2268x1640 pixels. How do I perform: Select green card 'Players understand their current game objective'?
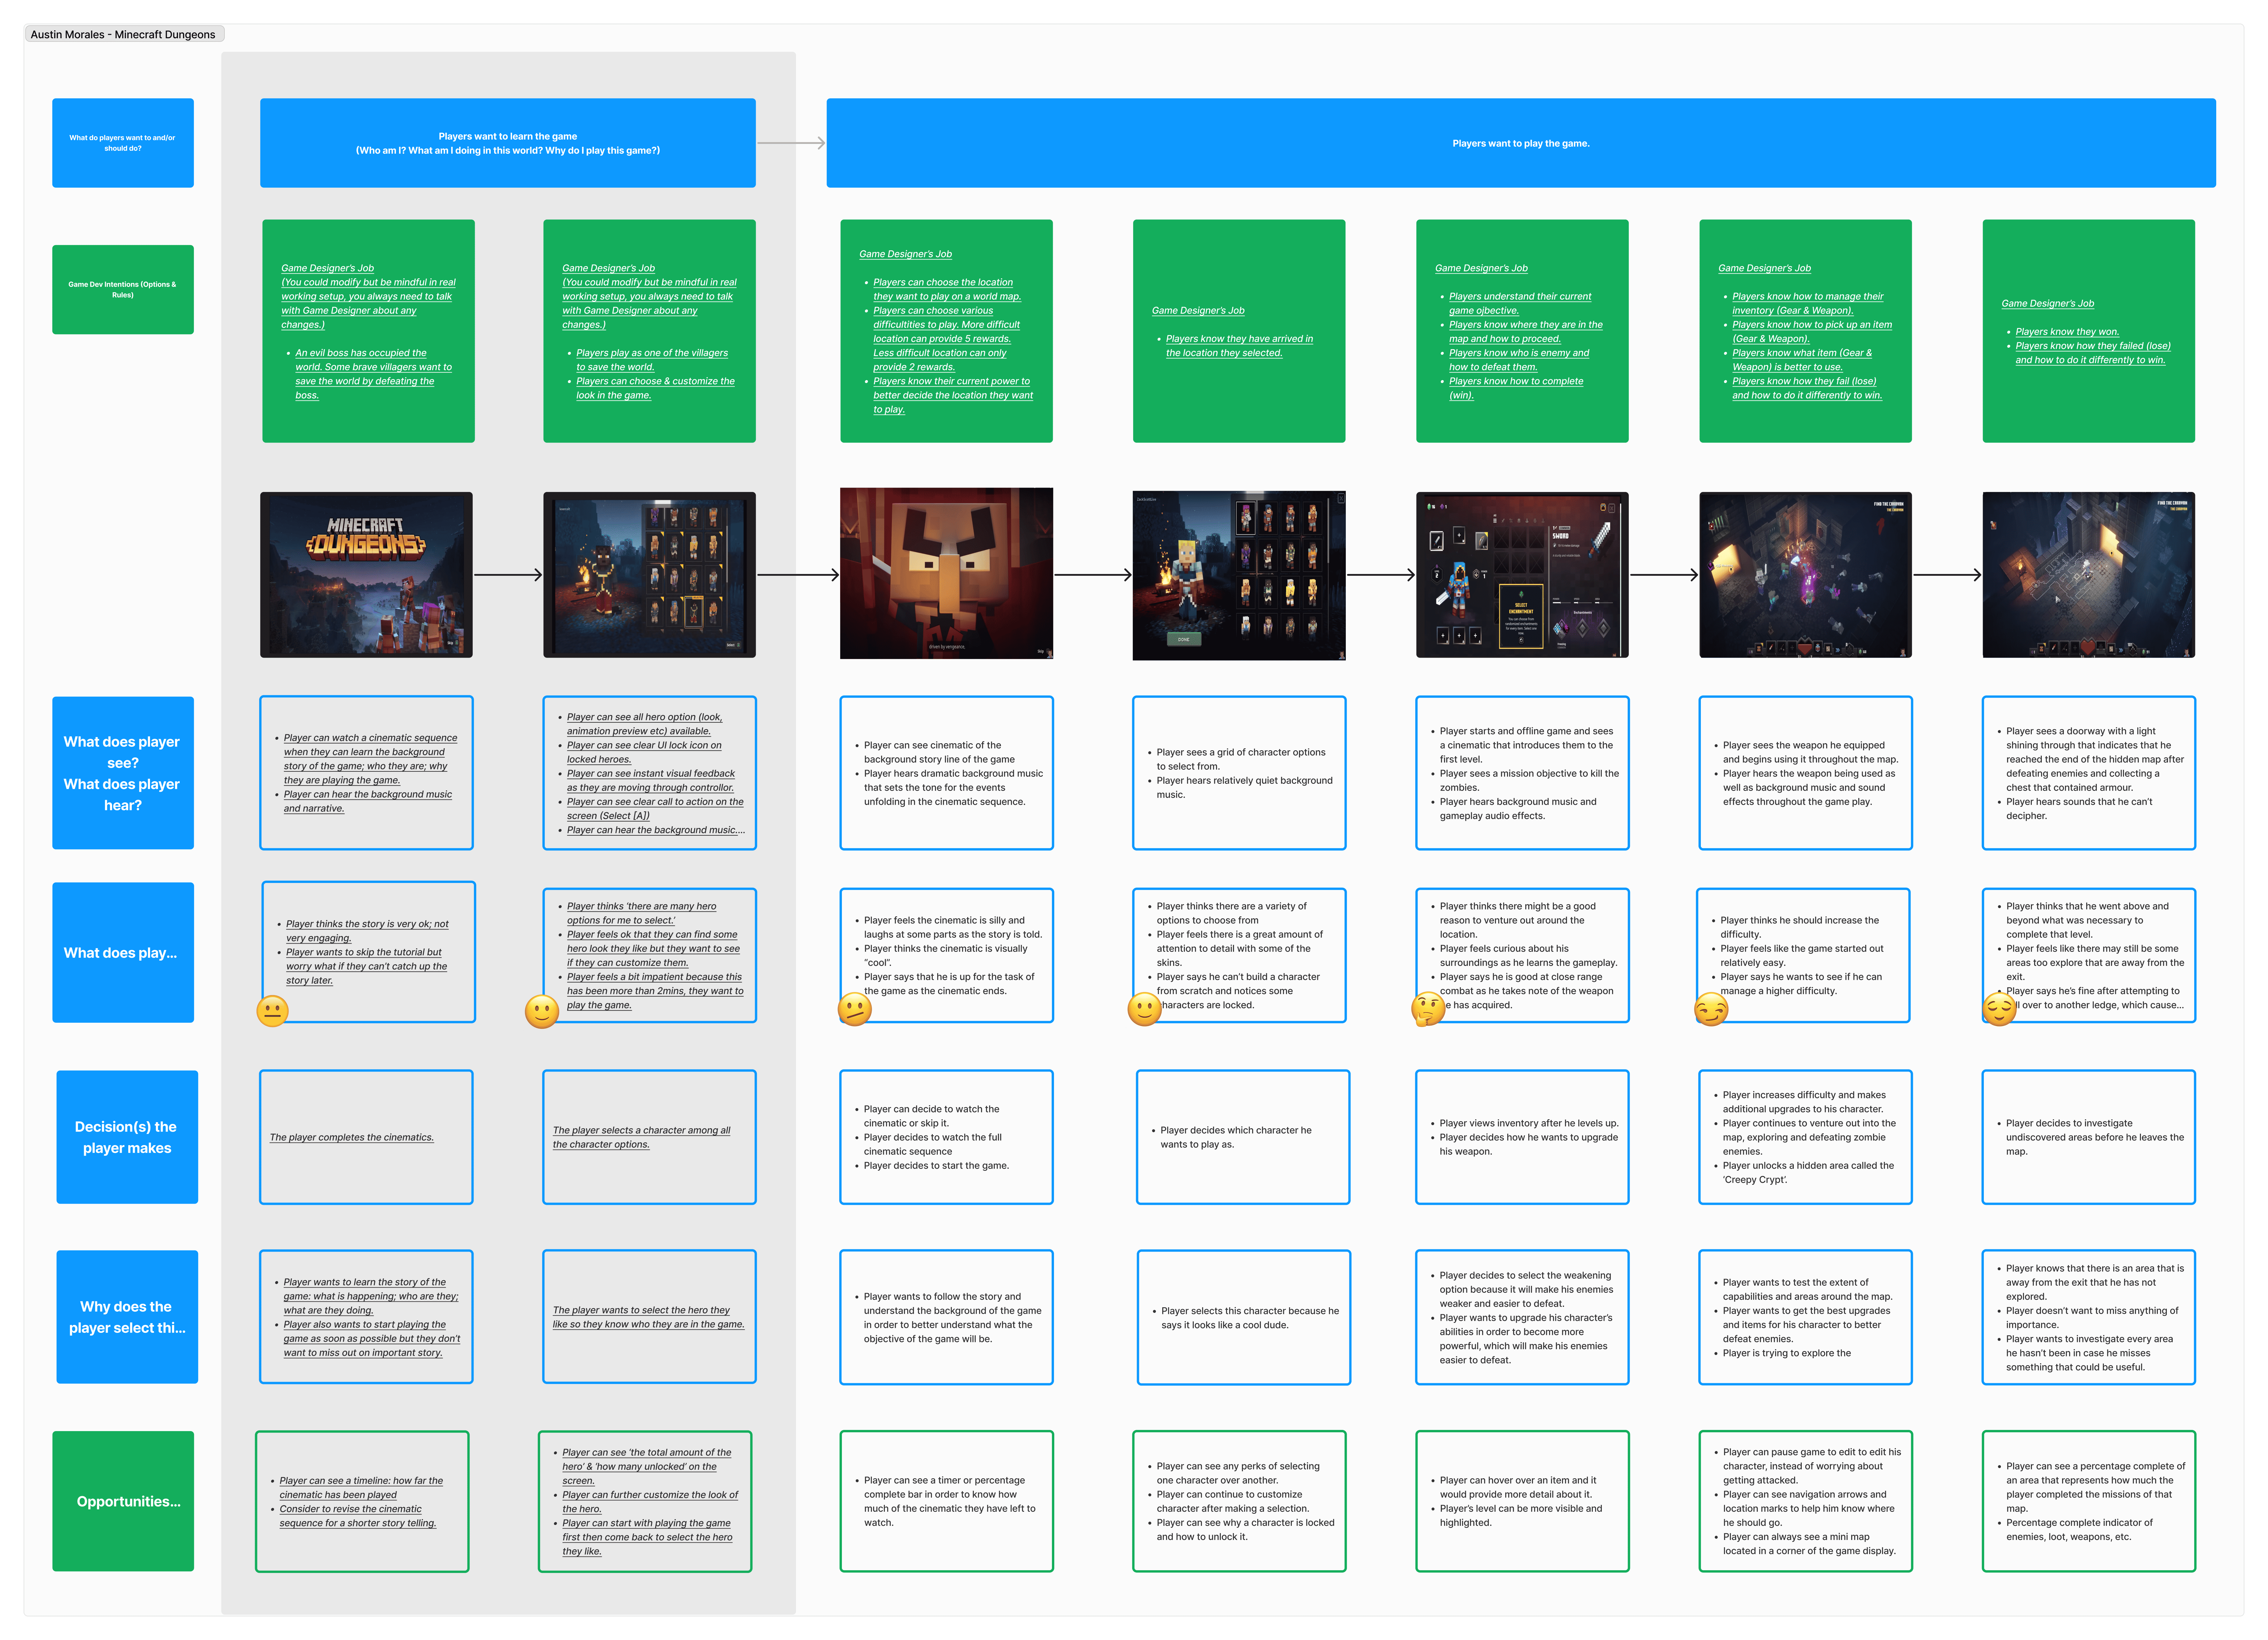pos(1522,331)
